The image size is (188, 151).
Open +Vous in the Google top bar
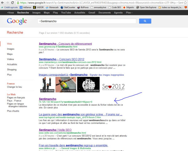(10, 13)
